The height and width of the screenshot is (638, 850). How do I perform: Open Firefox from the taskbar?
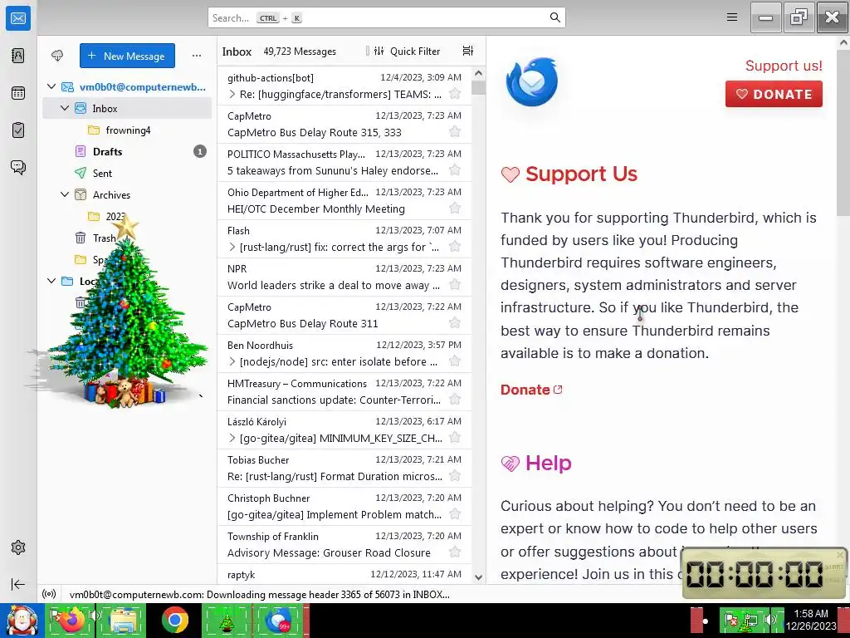pyautogui.click(x=71, y=620)
